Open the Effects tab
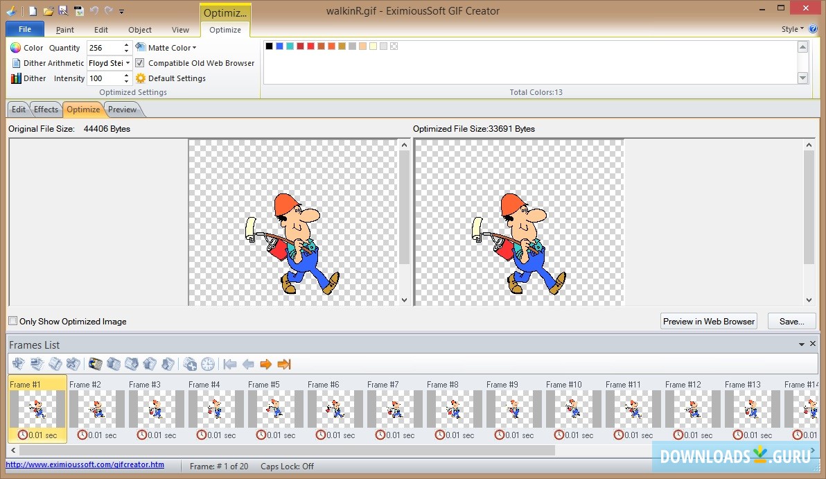This screenshot has height=479, width=826. (46, 110)
